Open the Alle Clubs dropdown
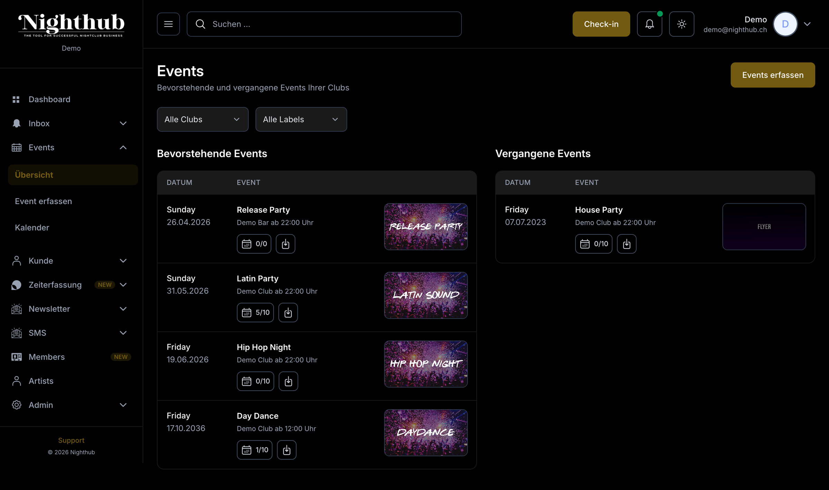 pos(202,119)
